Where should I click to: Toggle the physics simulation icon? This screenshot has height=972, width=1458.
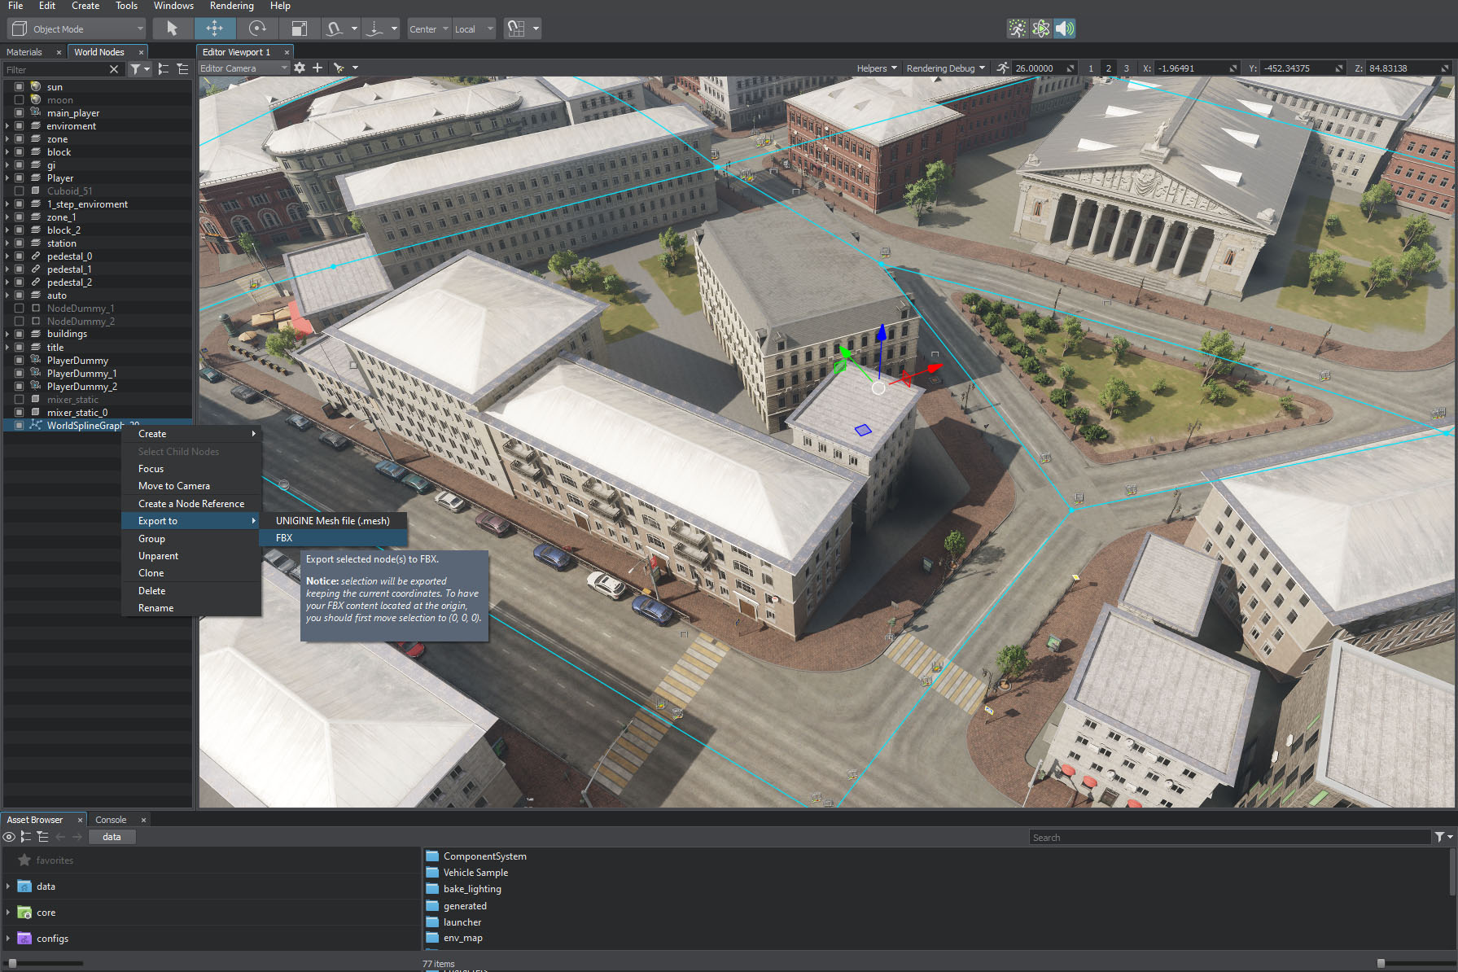(x=1040, y=28)
